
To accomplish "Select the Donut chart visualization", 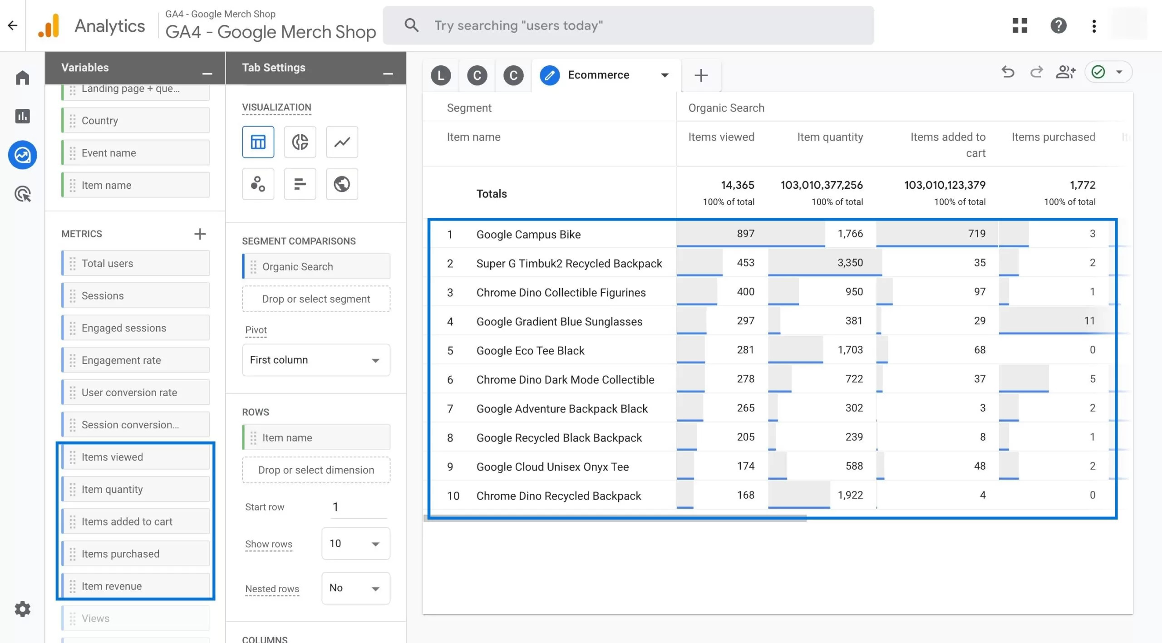I will [x=300, y=142].
